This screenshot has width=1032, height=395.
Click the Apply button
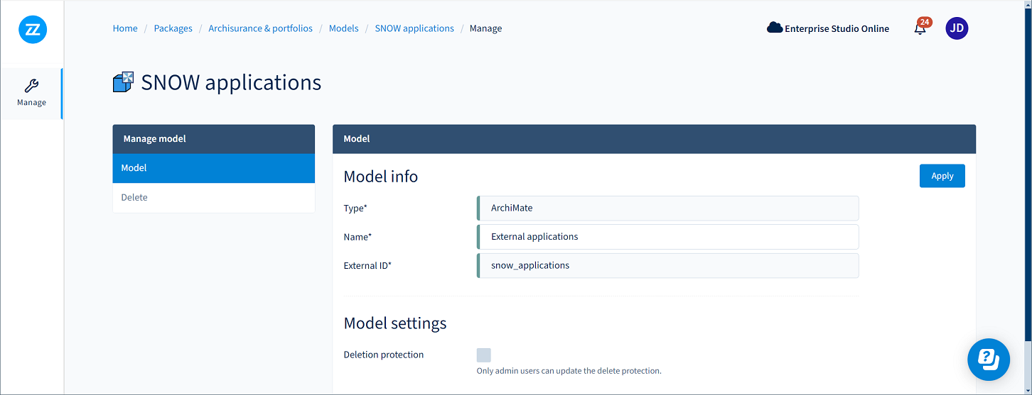(x=942, y=176)
